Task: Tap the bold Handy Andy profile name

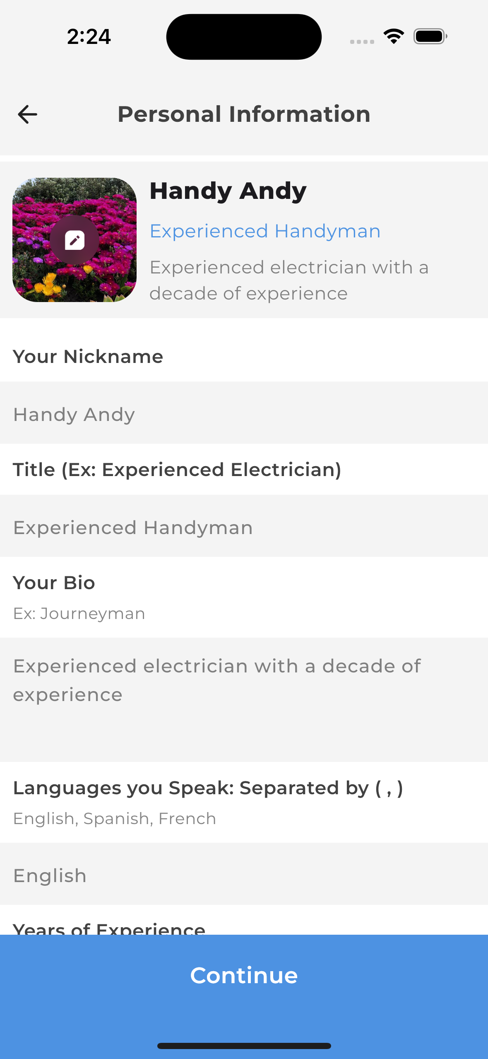Action: point(228,191)
